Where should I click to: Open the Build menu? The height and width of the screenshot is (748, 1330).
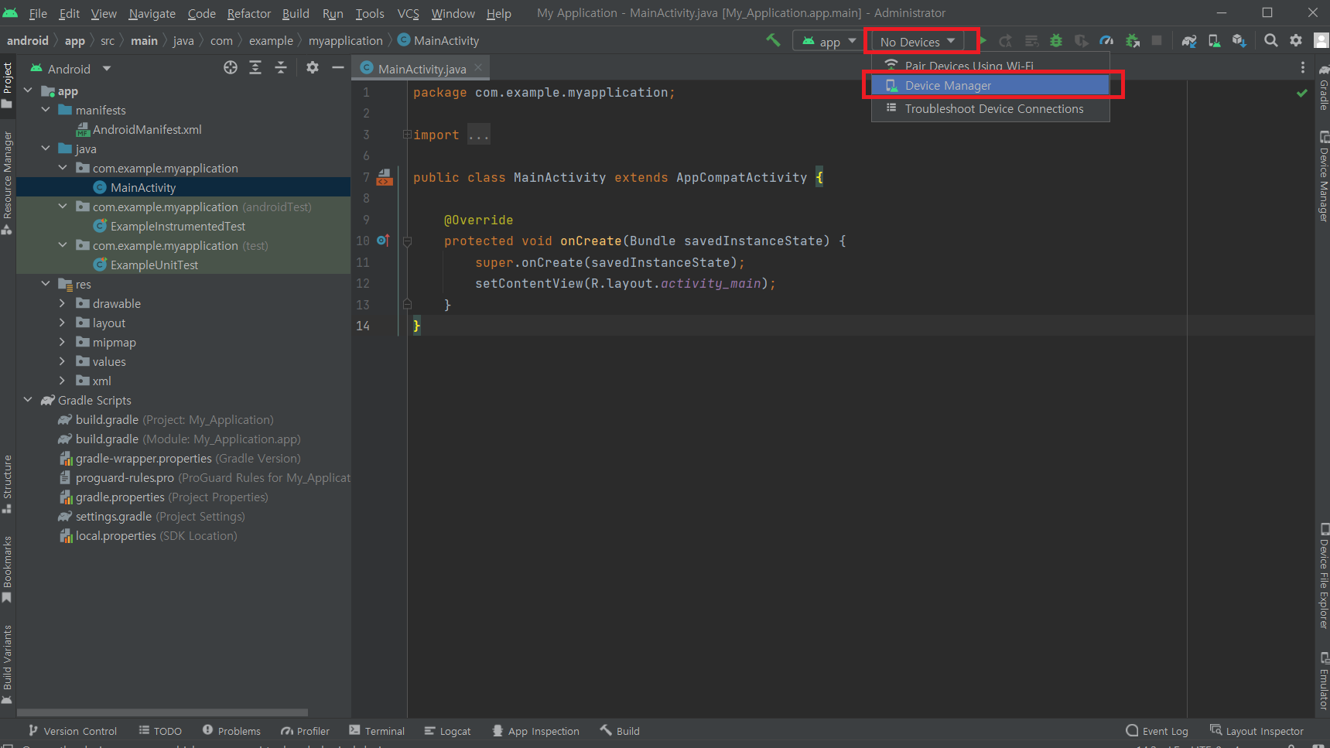click(x=296, y=13)
